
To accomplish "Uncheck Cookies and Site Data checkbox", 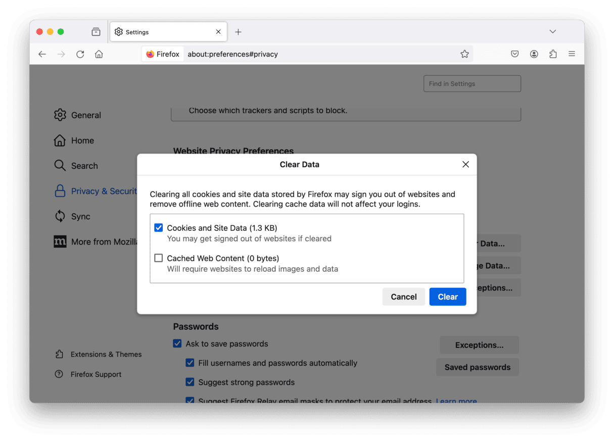I will 159,228.
